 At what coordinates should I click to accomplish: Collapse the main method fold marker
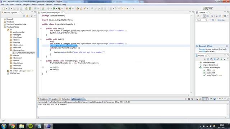[41, 61]
